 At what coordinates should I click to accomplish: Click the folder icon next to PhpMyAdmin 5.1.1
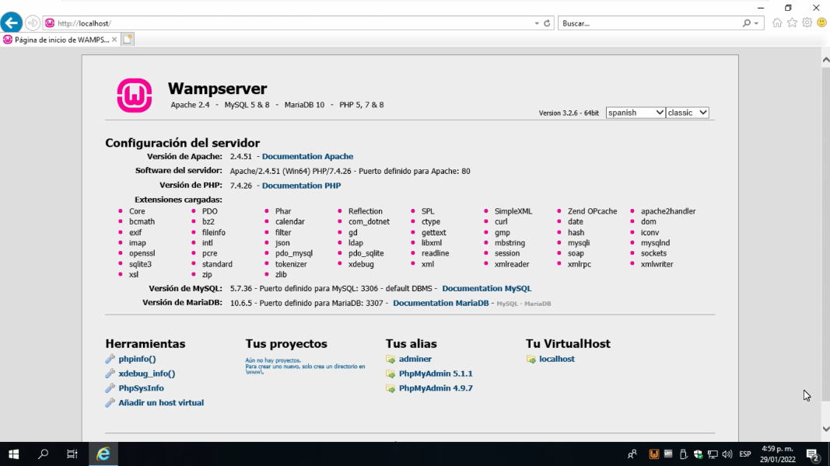pos(390,374)
